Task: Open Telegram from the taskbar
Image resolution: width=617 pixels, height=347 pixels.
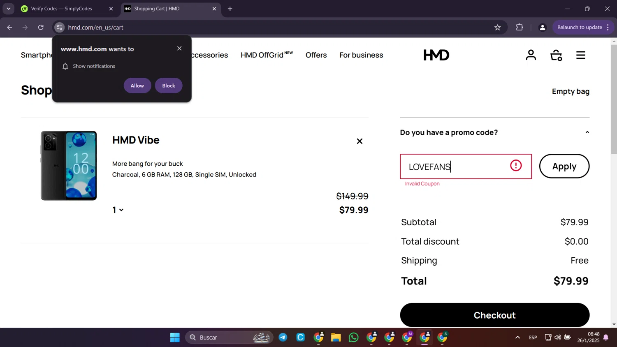Action: (x=283, y=338)
